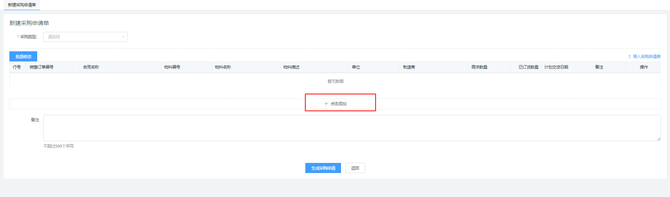Click the 需求数量 column header
670x197 pixels.
(479, 67)
